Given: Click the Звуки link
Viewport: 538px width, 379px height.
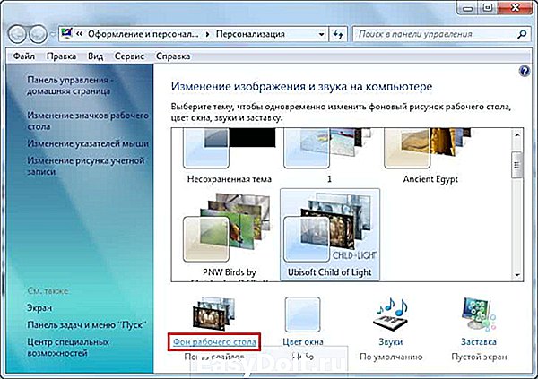Looking at the screenshot, I should pos(391,342).
